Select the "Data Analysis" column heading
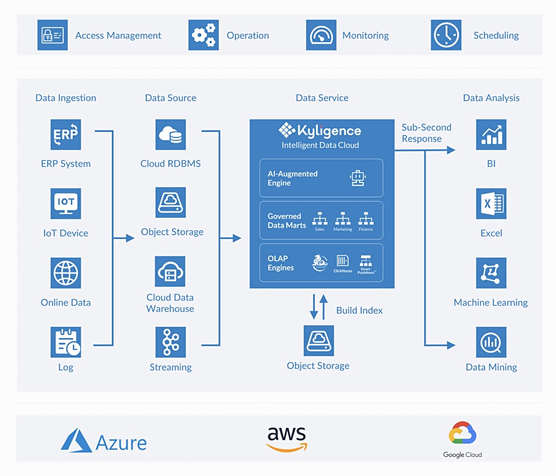556x476 pixels. coord(491,98)
